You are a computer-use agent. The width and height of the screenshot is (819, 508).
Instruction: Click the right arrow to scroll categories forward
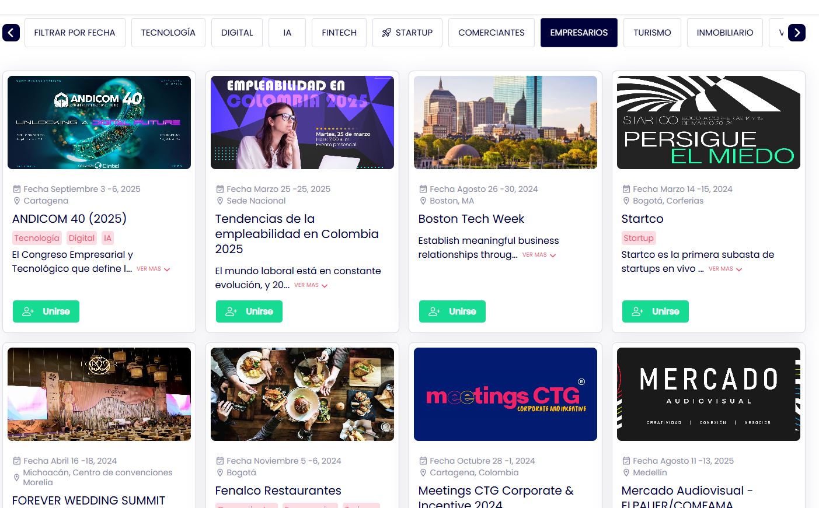click(797, 33)
